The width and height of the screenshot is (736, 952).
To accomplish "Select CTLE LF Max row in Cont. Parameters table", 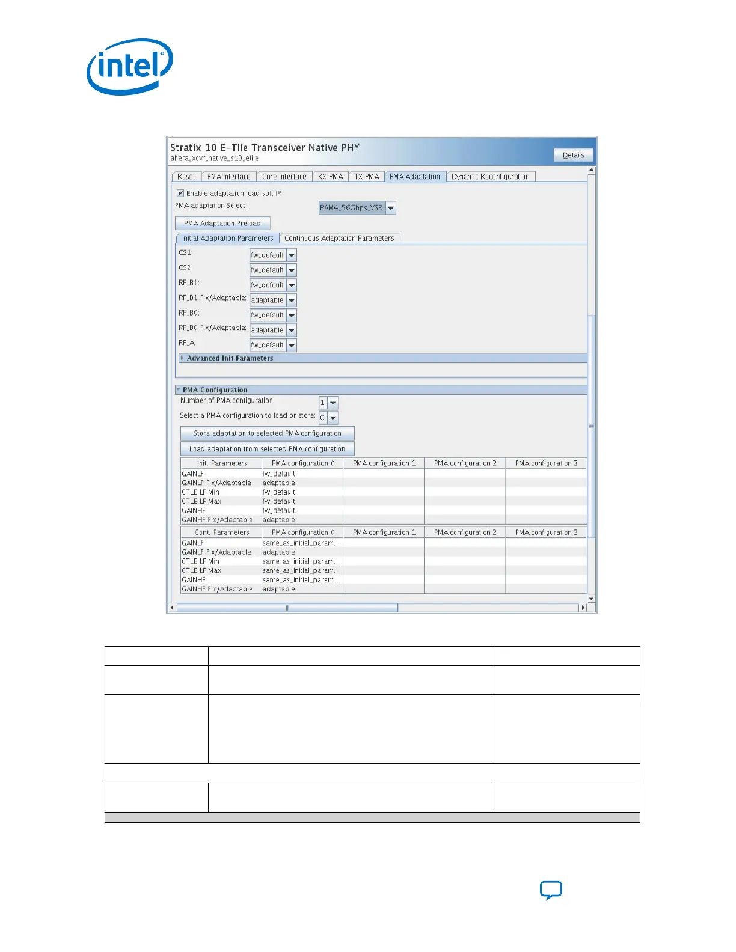I will tap(383, 571).
